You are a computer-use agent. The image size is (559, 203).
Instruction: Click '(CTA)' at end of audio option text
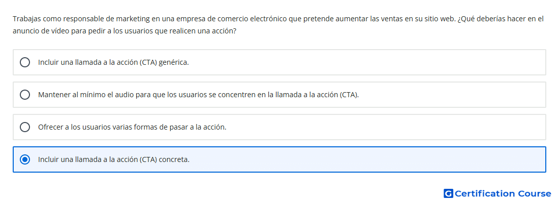(349, 95)
